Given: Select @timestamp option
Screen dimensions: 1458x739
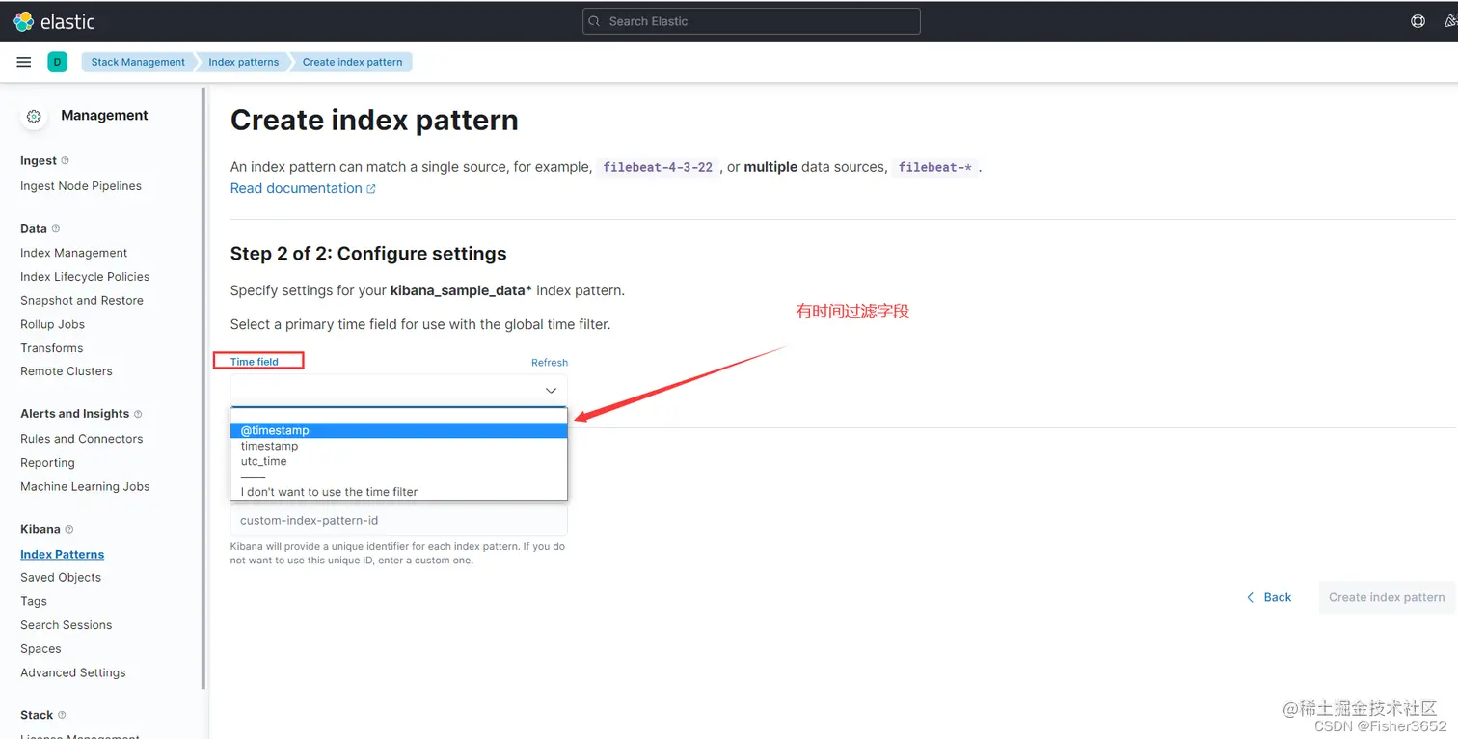Looking at the screenshot, I should [398, 430].
